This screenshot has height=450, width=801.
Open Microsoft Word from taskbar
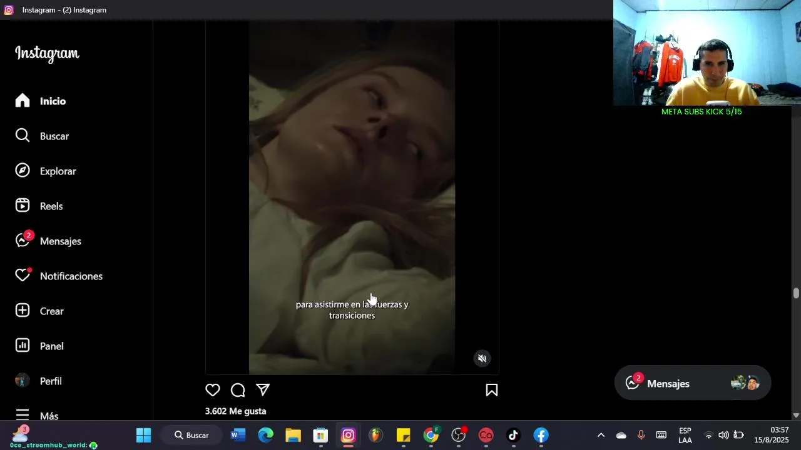click(x=238, y=435)
